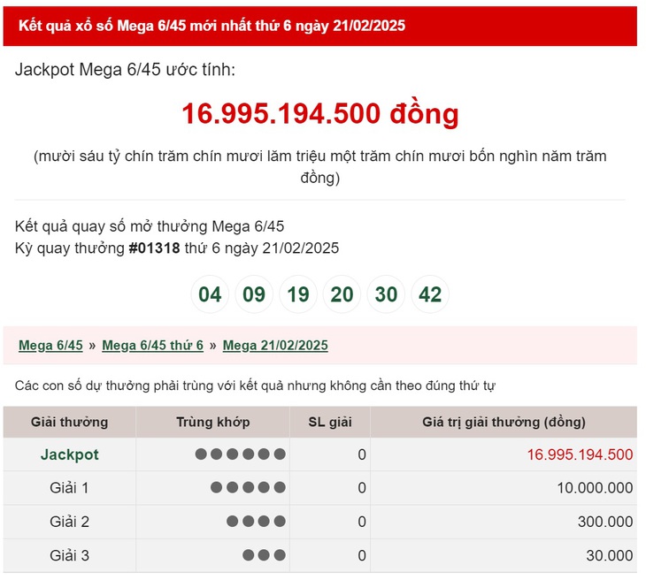Click 'Kết quả quay số mở thưởng Mega 6/45' line

pyautogui.click(x=150, y=226)
